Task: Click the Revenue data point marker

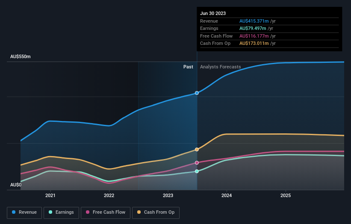Action: click(x=197, y=93)
